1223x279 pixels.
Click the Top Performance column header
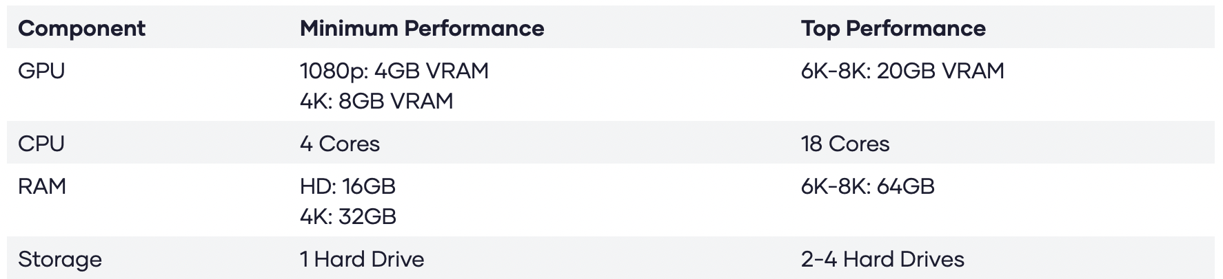[893, 28]
